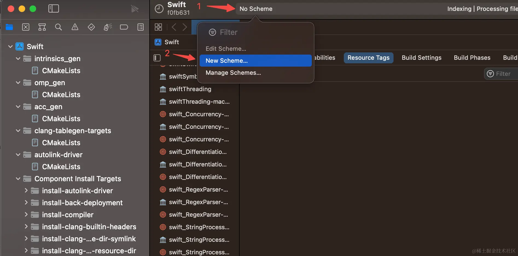Collapse the acc_gen folder
Viewport: 518px width, 256px height.
(x=18, y=107)
